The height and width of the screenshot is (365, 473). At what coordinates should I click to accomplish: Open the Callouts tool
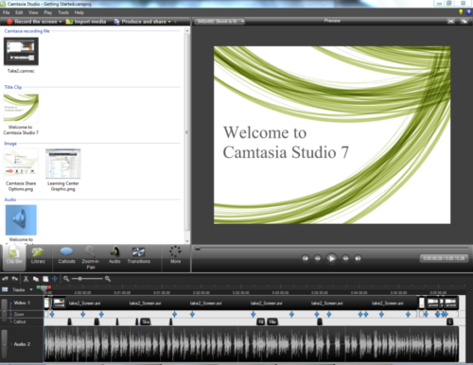pos(66,255)
